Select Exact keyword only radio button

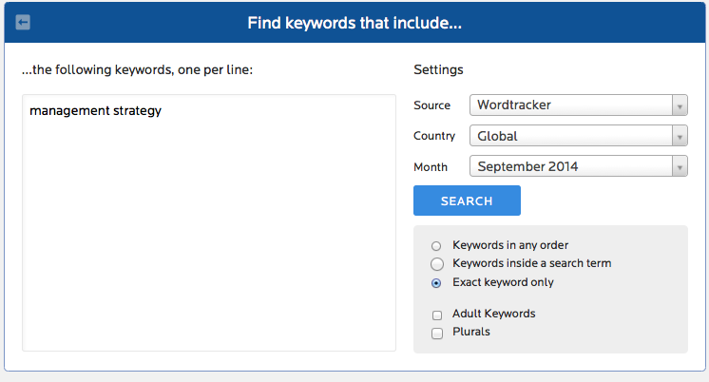pyautogui.click(x=436, y=283)
